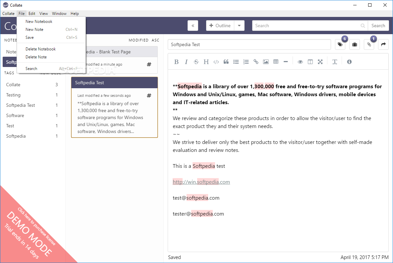
Task: Select the Softpedia tag
Action: (32, 136)
